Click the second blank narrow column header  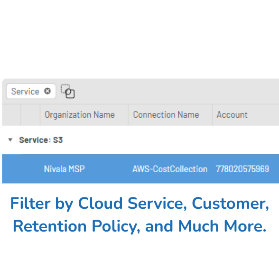[x=30, y=115]
